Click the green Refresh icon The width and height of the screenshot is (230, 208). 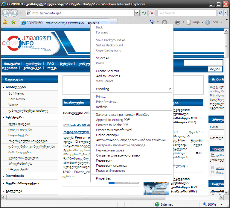[x=144, y=13]
